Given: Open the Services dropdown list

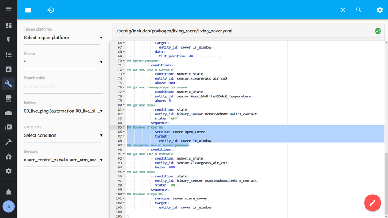Looking at the screenshot, I should pos(63,160).
